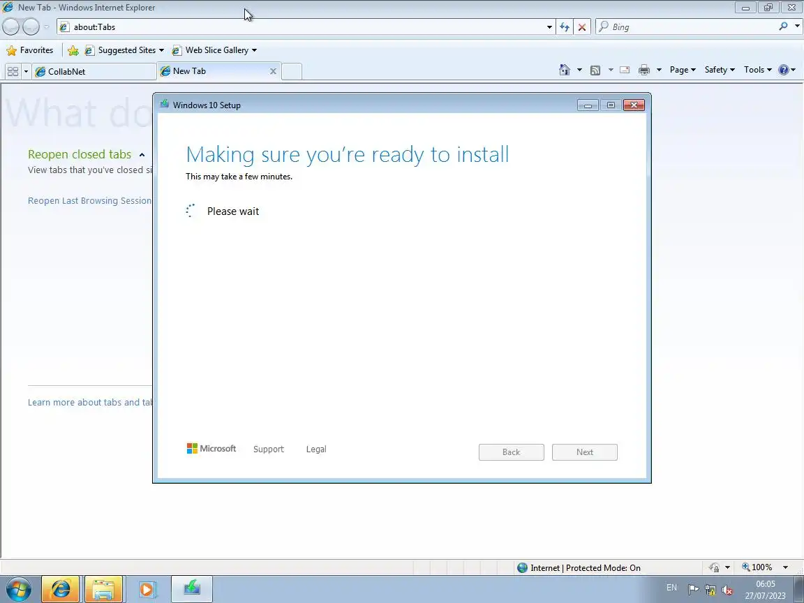
Task: Click the Print icon
Action: point(644,70)
